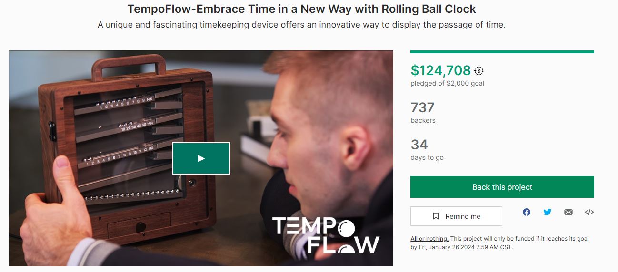618x272 pixels.
Task: Click the pledged of $2,000 goal text
Action: point(448,83)
